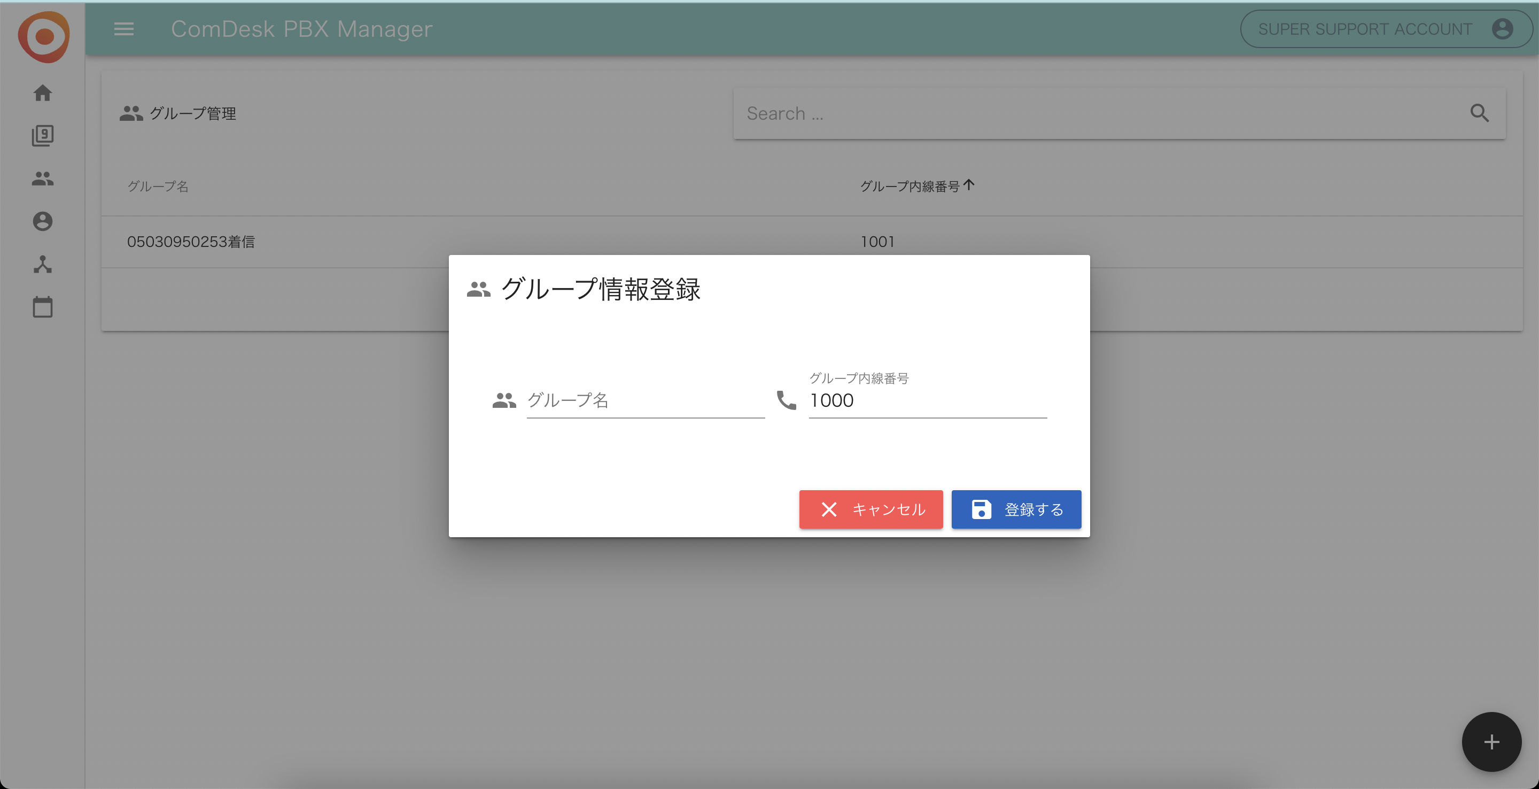Screen dimensions: 1539x789
Task: Click the people icon next to グループ名 field
Action: click(504, 400)
